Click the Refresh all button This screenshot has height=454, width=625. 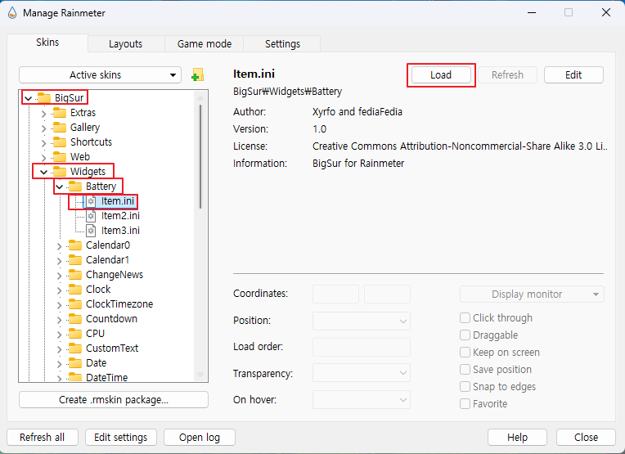43,438
